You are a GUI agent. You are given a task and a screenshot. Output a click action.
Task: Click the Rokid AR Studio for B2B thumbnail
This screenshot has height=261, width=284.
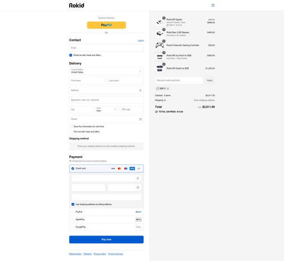tap(160, 68)
